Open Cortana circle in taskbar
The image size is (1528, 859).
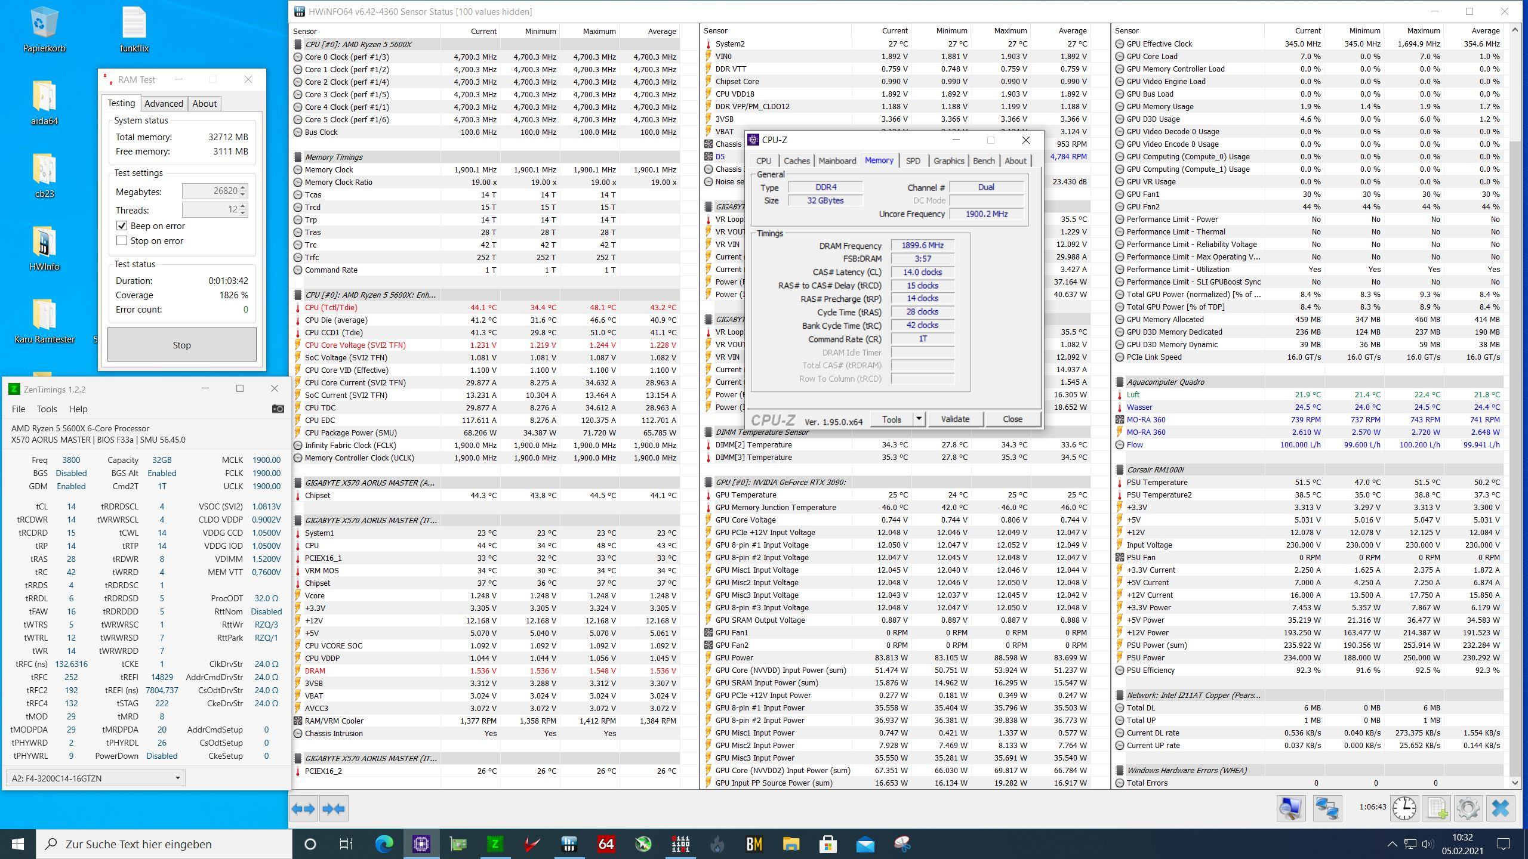(310, 844)
